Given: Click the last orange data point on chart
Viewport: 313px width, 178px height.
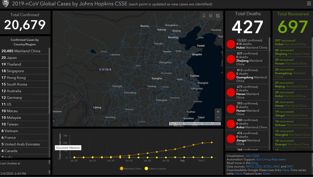Looking at the screenshot, I should [212, 142].
